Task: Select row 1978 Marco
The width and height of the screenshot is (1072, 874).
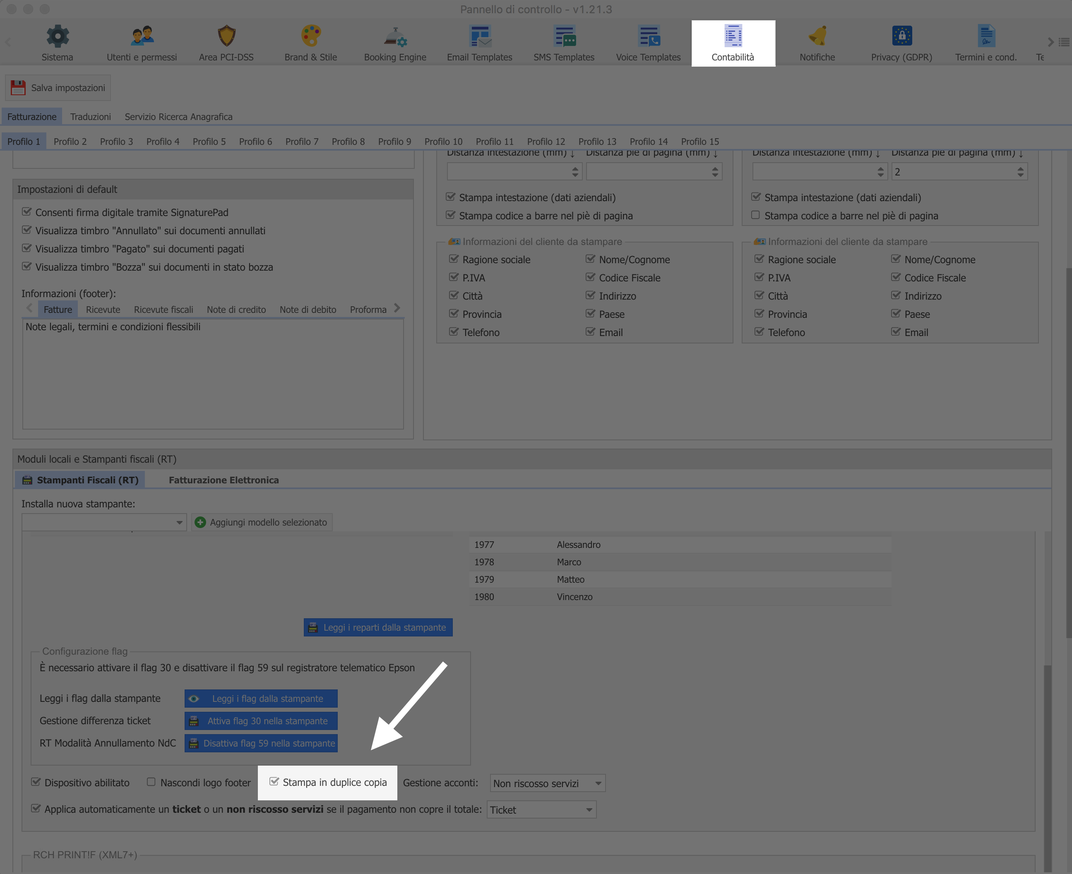Action: pos(680,562)
